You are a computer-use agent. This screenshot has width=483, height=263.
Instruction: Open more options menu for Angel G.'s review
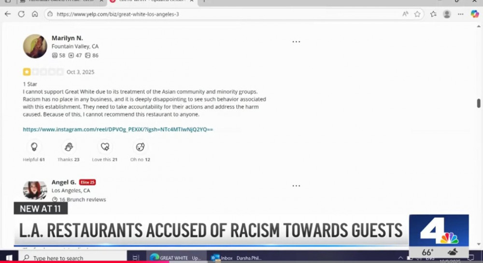pyautogui.click(x=296, y=186)
